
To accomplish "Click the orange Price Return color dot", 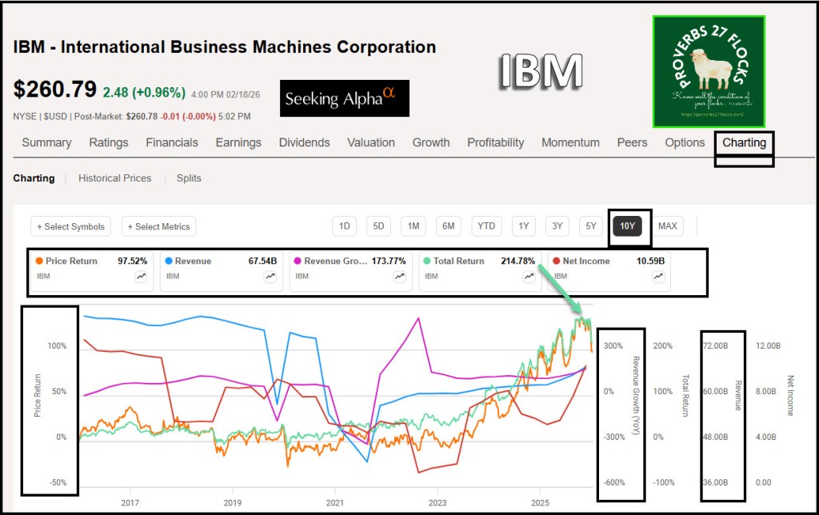I will click(38, 261).
